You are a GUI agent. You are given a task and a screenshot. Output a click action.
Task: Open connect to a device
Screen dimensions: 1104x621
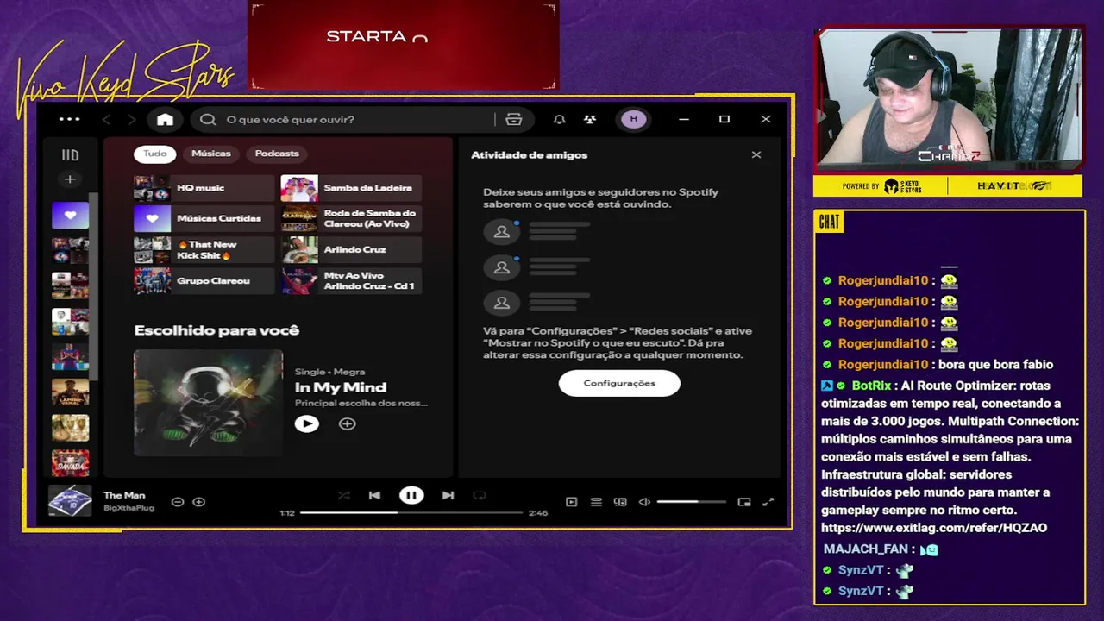pyautogui.click(x=620, y=502)
